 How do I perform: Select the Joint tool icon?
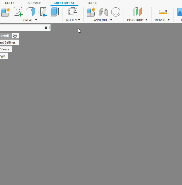click(104, 12)
